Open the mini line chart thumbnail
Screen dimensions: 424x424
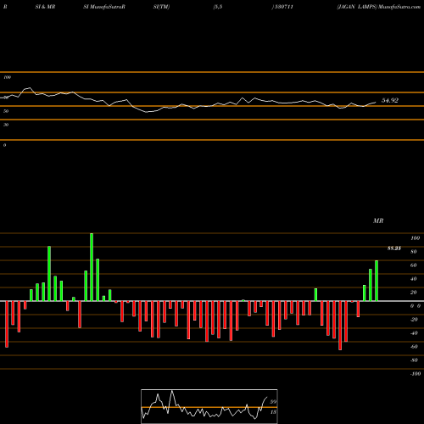(209, 406)
